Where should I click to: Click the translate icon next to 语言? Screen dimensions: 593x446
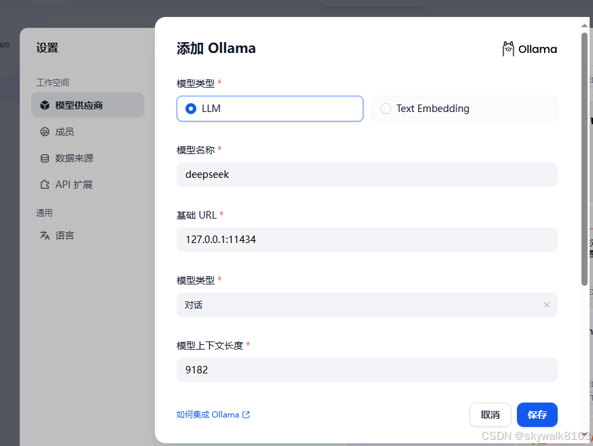pyautogui.click(x=45, y=236)
